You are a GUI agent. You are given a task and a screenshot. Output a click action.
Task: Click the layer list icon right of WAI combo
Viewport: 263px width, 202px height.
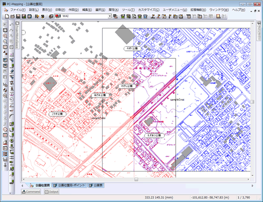pos(115,16)
